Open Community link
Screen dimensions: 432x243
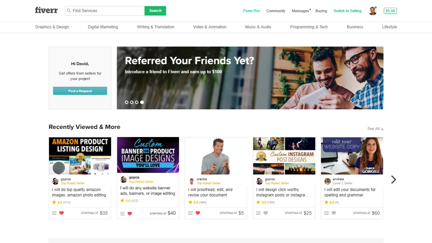tap(276, 11)
